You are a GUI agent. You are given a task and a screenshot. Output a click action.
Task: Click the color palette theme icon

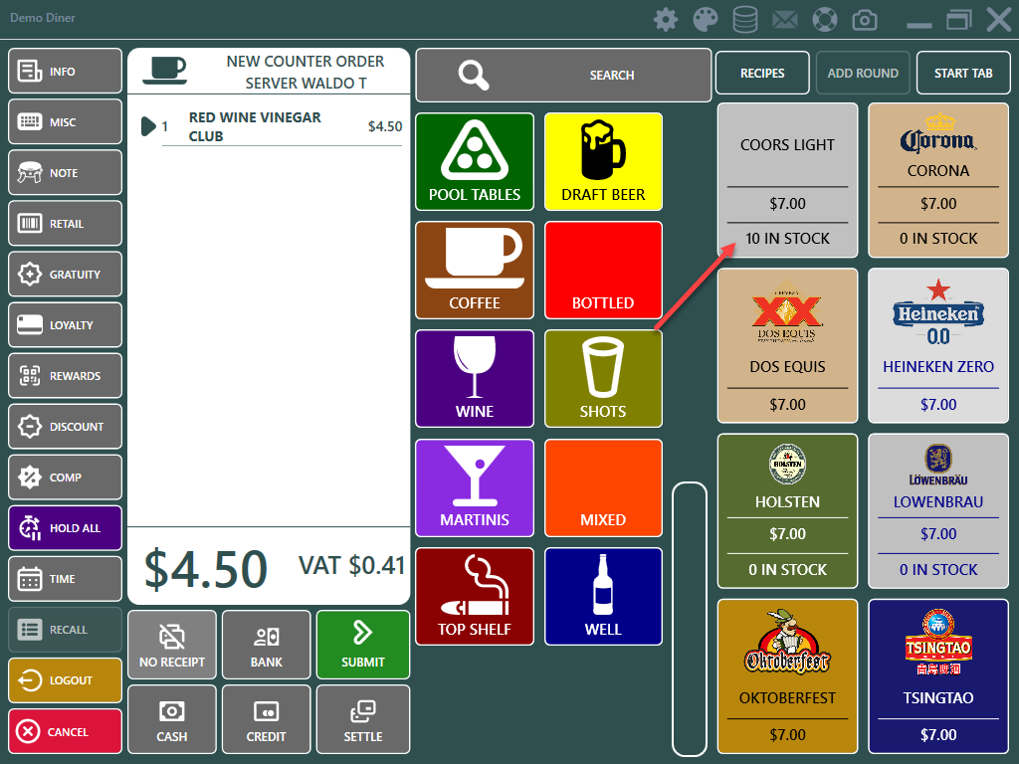[x=705, y=19]
